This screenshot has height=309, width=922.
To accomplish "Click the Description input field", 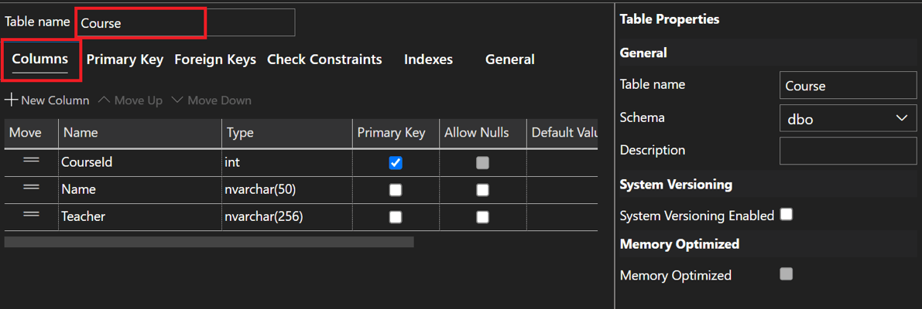I will (848, 151).
